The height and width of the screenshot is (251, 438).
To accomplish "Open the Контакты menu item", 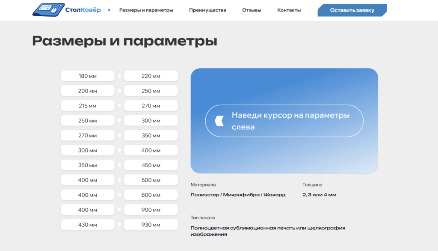I will pyautogui.click(x=289, y=10).
